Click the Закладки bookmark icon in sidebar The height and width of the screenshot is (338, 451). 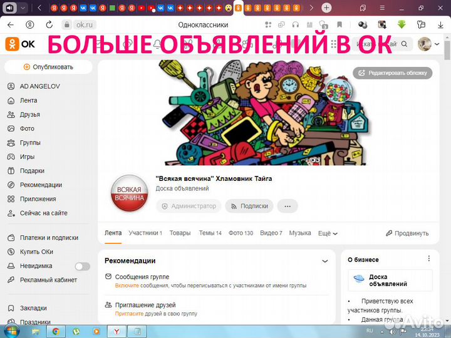[11, 308]
